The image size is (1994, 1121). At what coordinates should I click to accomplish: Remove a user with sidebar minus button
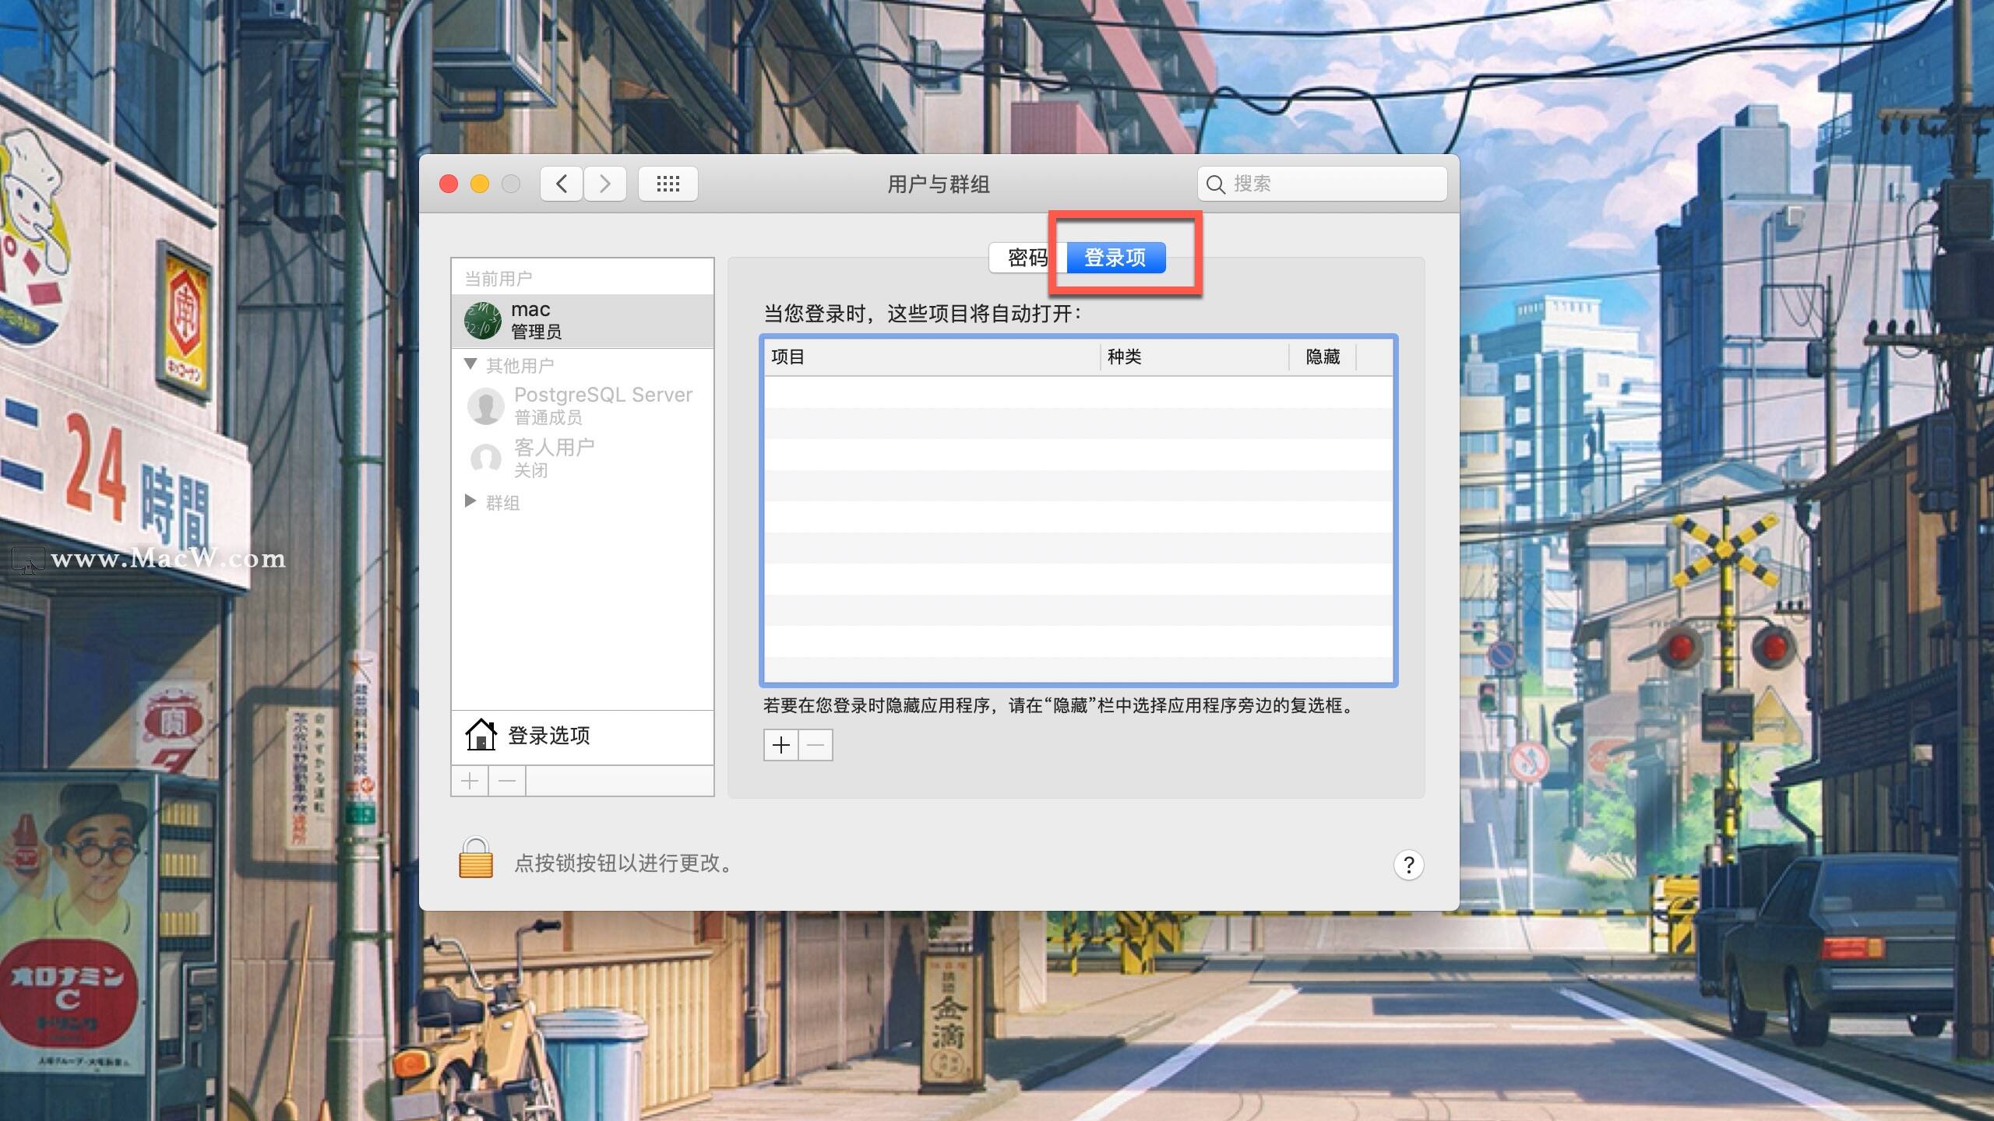507,781
